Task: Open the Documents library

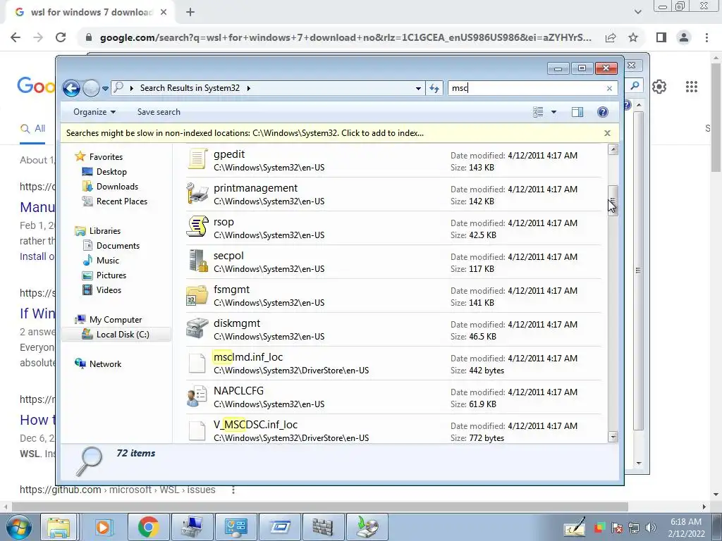Action: [x=118, y=246]
